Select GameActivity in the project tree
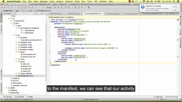This screenshot has height=102, width=182. click(x=30, y=30)
